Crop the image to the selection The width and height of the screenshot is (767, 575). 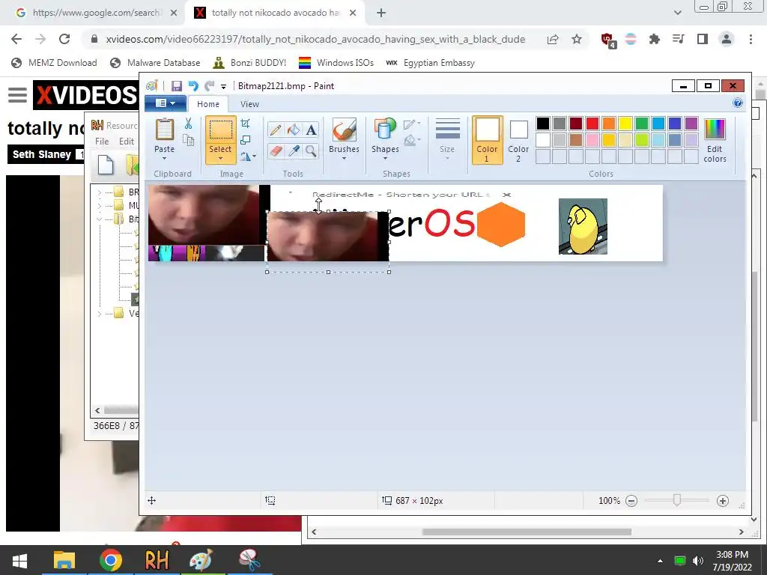pyautogui.click(x=246, y=124)
